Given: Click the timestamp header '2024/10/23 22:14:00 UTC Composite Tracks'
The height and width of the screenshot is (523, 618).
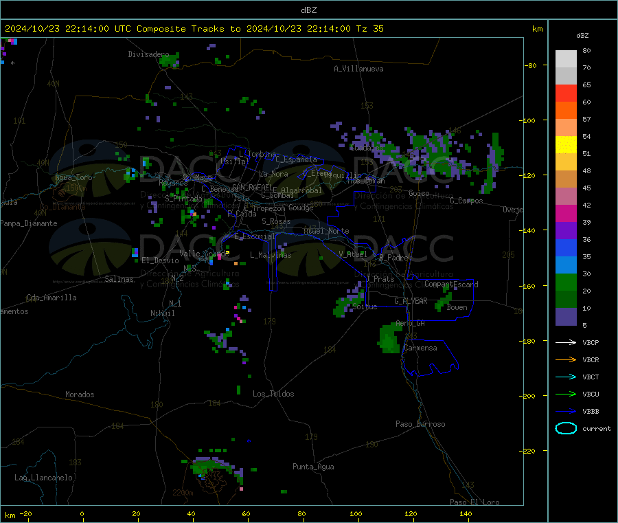Looking at the screenshot, I should 114,29.
